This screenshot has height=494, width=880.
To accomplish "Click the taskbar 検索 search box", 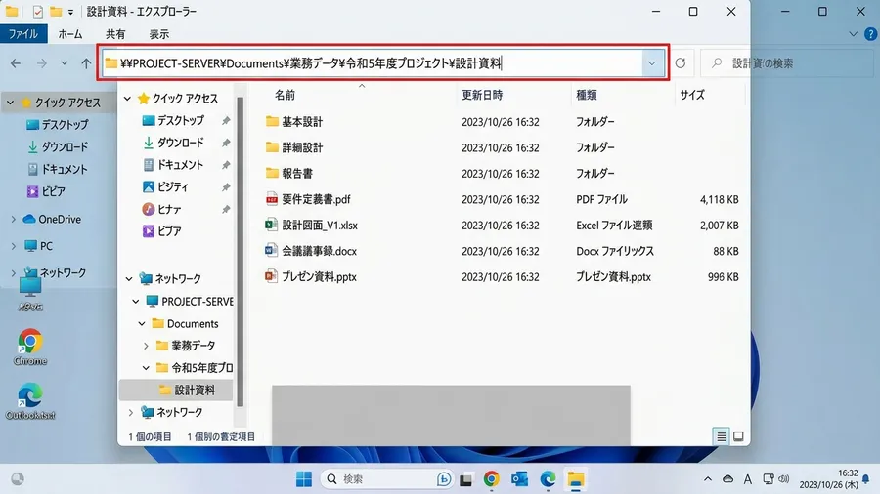I will (x=388, y=479).
